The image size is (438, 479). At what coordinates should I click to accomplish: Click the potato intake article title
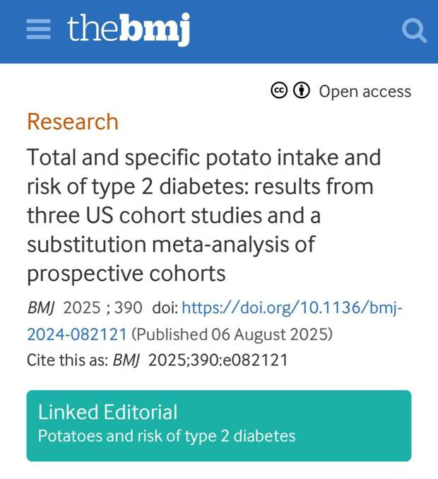click(x=204, y=215)
